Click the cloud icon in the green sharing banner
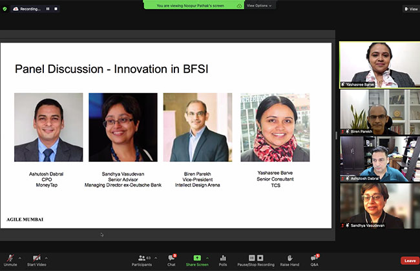This screenshot has width=420, height=271. pyautogui.click(x=239, y=6)
